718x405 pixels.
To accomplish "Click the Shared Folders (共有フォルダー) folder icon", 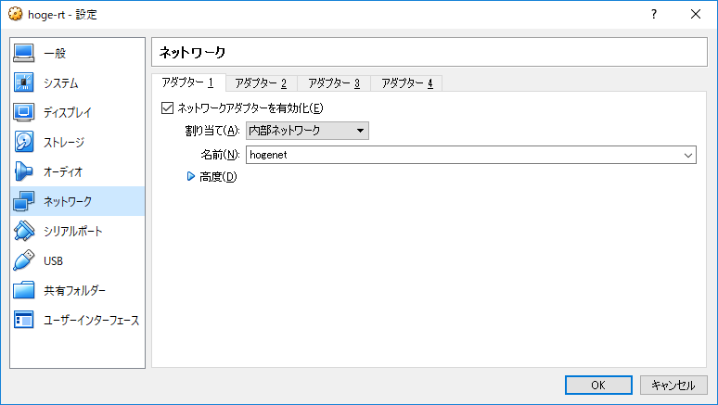I will point(23,290).
